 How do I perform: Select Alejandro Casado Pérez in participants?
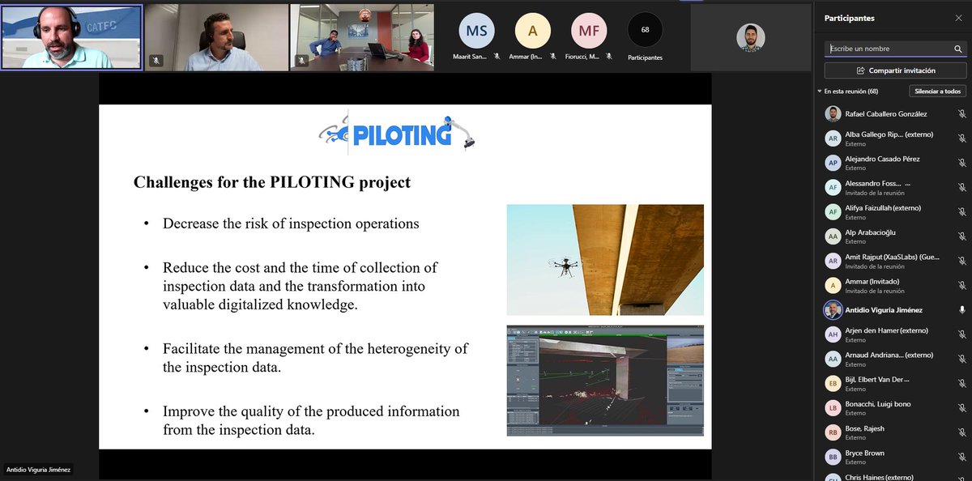point(894,163)
